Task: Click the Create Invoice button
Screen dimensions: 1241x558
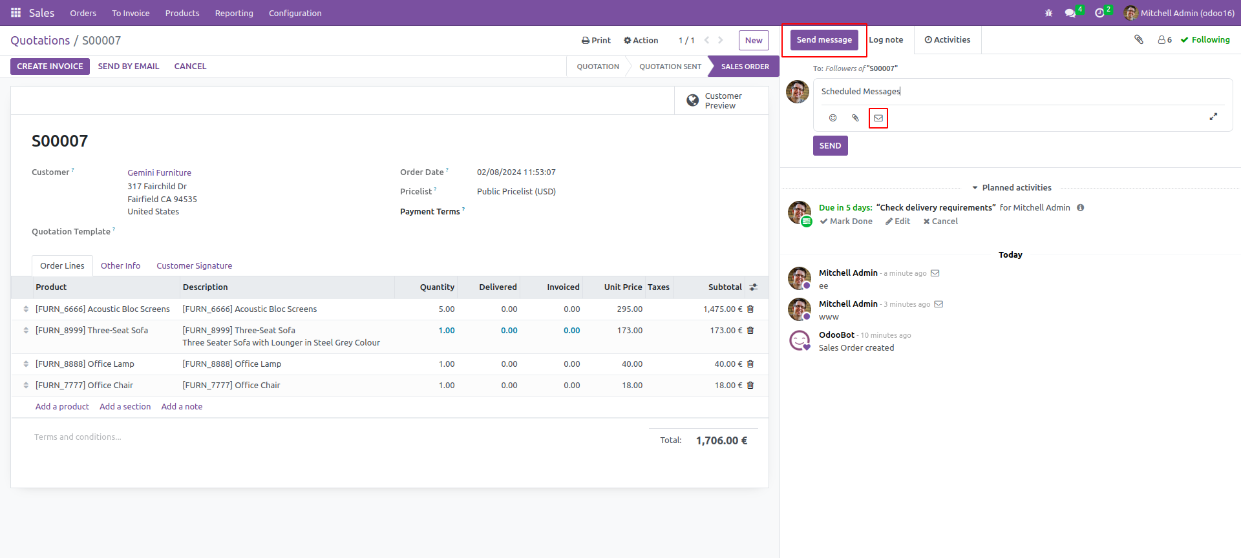Action: pyautogui.click(x=50, y=67)
